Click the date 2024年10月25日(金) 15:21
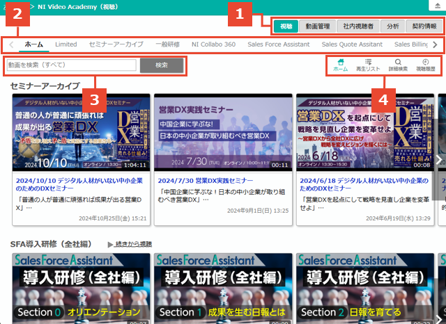Viewport: 446px width, 324px height. click(113, 218)
